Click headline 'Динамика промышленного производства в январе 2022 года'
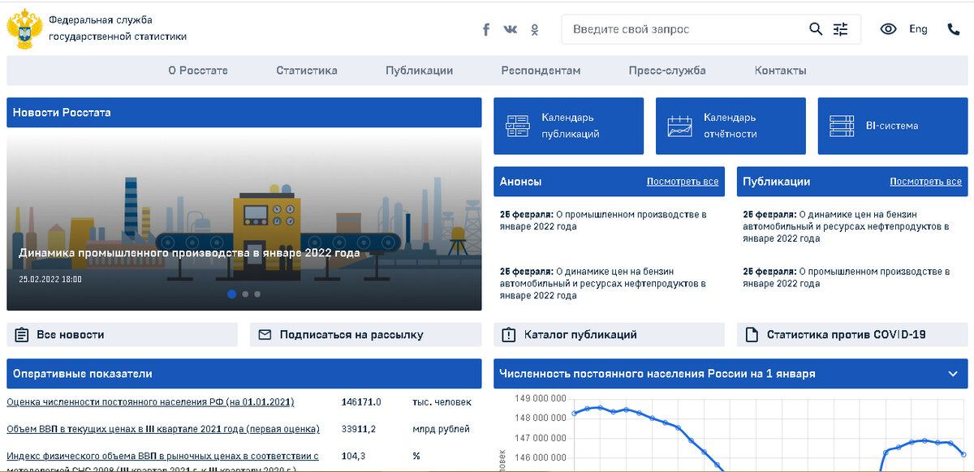Image resolution: width=974 pixels, height=472 pixels. [x=189, y=253]
